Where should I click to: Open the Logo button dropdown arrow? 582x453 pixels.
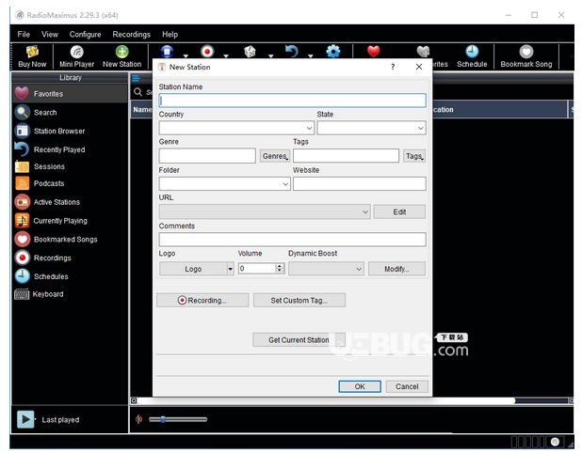230,269
